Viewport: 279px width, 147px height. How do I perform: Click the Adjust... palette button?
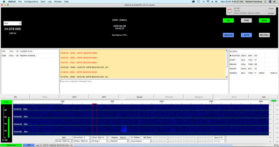click(x=124, y=137)
